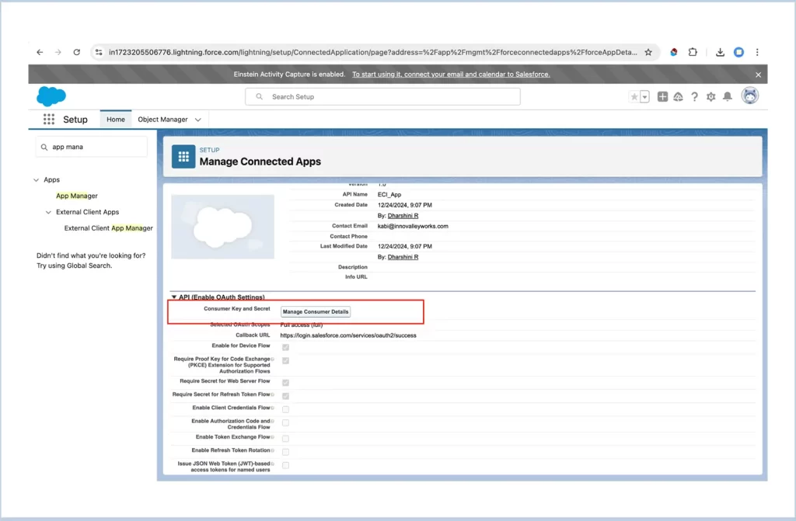
Task: Click the Manage Consumer Details button
Action: (316, 311)
